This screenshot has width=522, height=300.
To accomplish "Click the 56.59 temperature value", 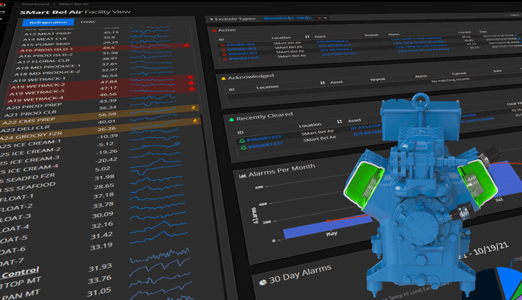I will coord(107,115).
